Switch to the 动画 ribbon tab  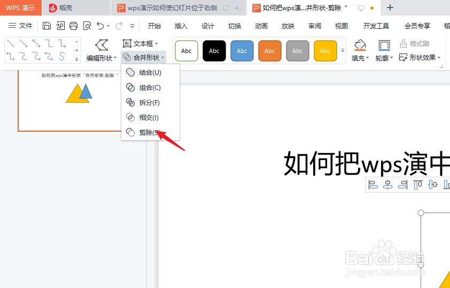(x=261, y=26)
